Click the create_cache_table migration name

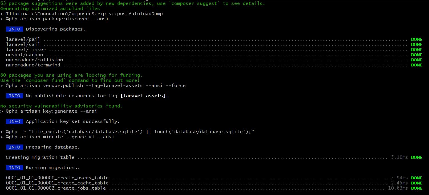(x=57, y=183)
